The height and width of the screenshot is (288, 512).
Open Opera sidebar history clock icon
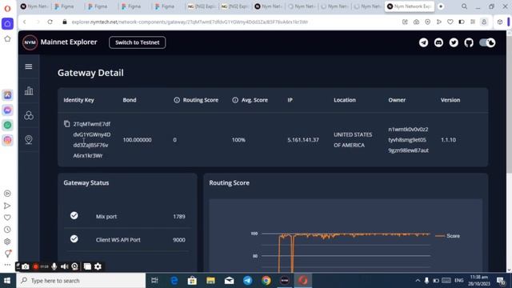pos(7,230)
